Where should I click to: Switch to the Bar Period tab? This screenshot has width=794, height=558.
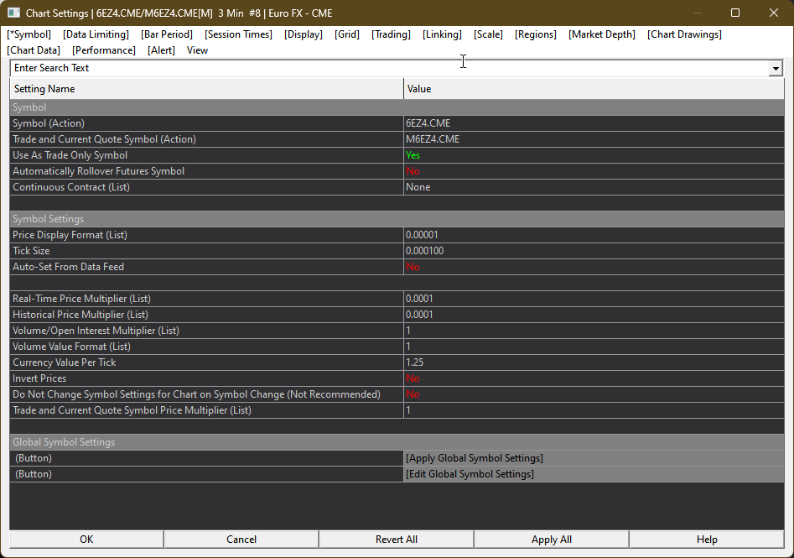coord(167,34)
